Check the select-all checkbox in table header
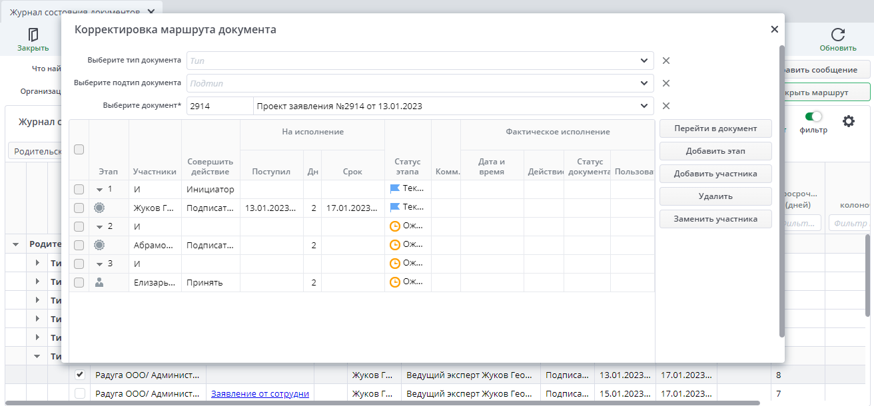The height and width of the screenshot is (406, 874). click(79, 150)
